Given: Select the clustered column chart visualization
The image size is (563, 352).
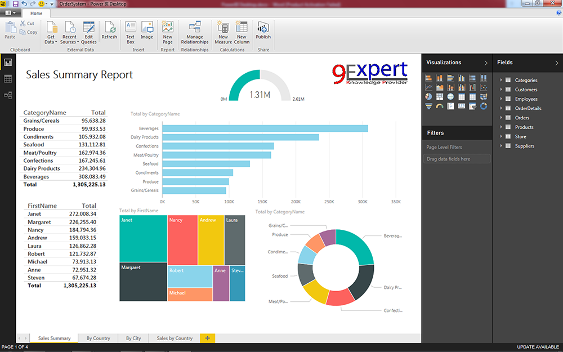Looking at the screenshot, I should pos(462,78).
